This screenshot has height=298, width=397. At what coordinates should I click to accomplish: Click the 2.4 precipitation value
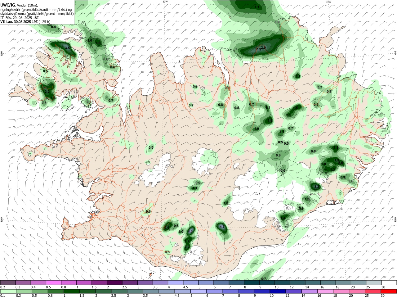[x=167, y=228]
